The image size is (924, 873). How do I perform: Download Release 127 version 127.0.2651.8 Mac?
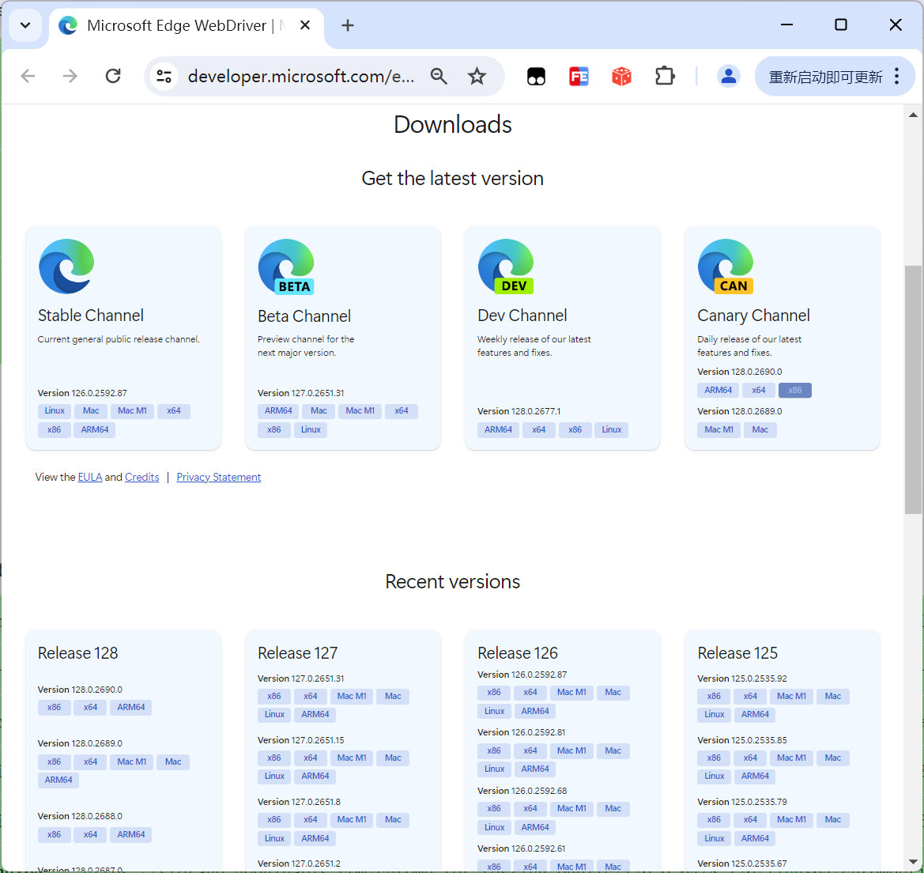pyautogui.click(x=393, y=820)
